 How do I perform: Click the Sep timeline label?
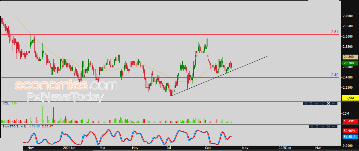click(208, 148)
